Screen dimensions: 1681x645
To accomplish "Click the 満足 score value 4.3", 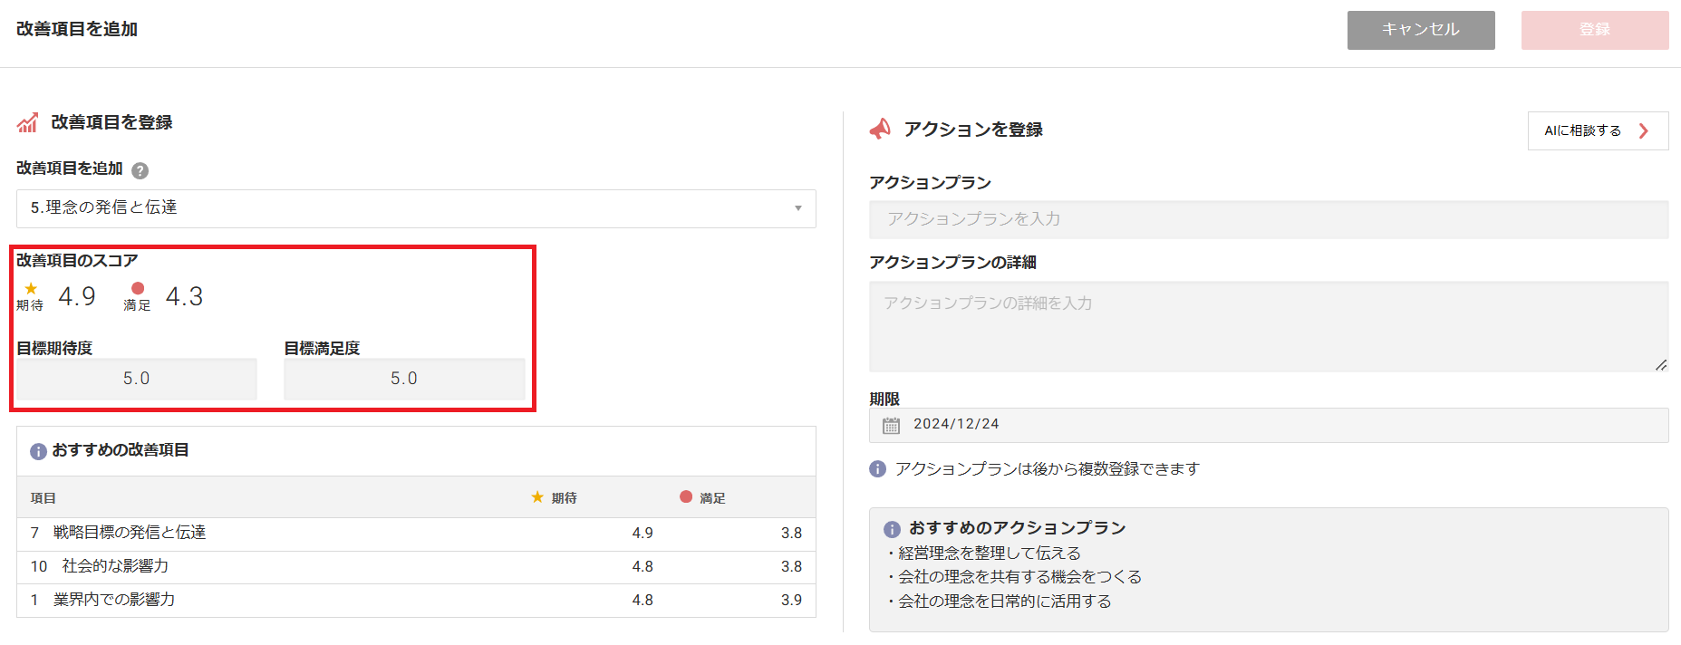I will point(184,297).
